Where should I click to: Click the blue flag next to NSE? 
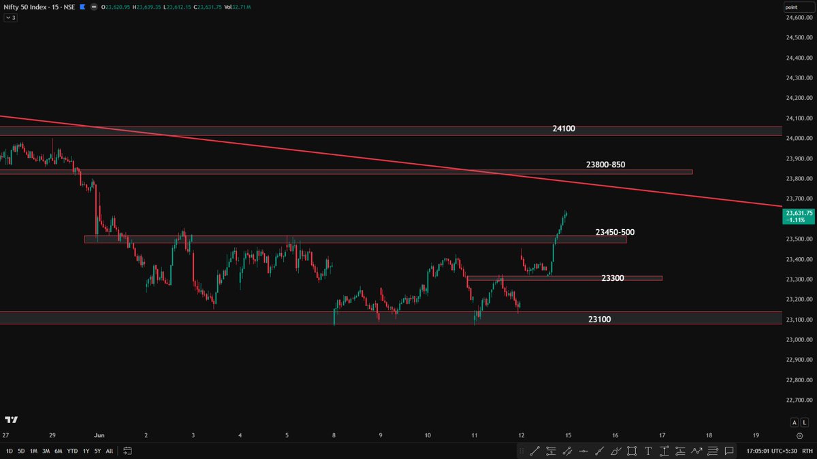pyautogui.click(x=83, y=7)
